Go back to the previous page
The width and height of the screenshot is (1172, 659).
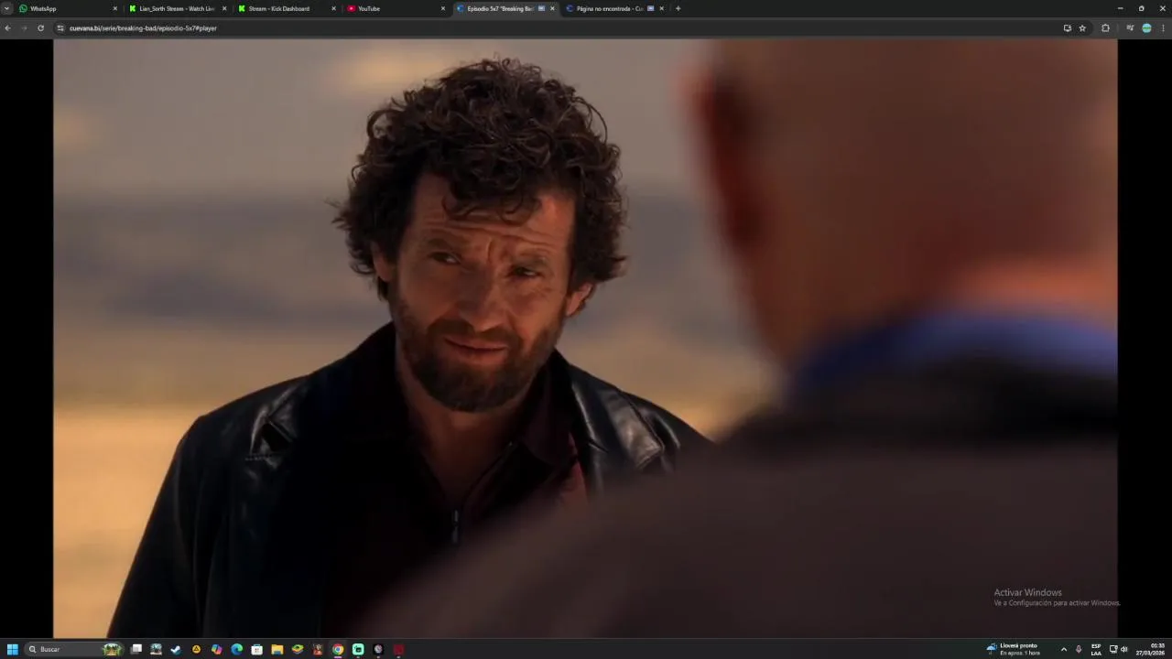pos(7,28)
